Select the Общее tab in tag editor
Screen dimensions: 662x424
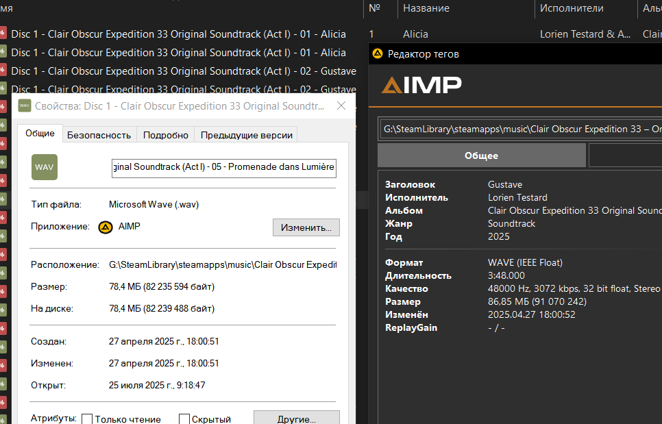point(481,155)
